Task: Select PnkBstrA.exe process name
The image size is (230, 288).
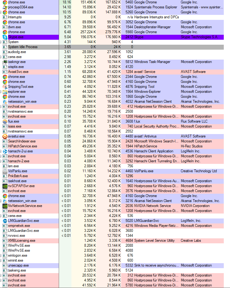Action: [18, 176]
